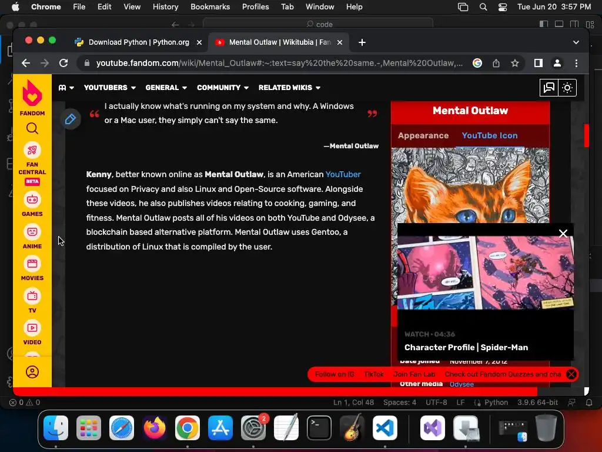Toggle Chrome side panel
Viewport: 602px width, 452px height.
539,63
